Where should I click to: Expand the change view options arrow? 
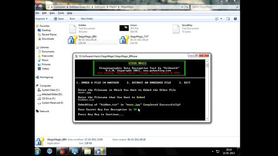221,19
